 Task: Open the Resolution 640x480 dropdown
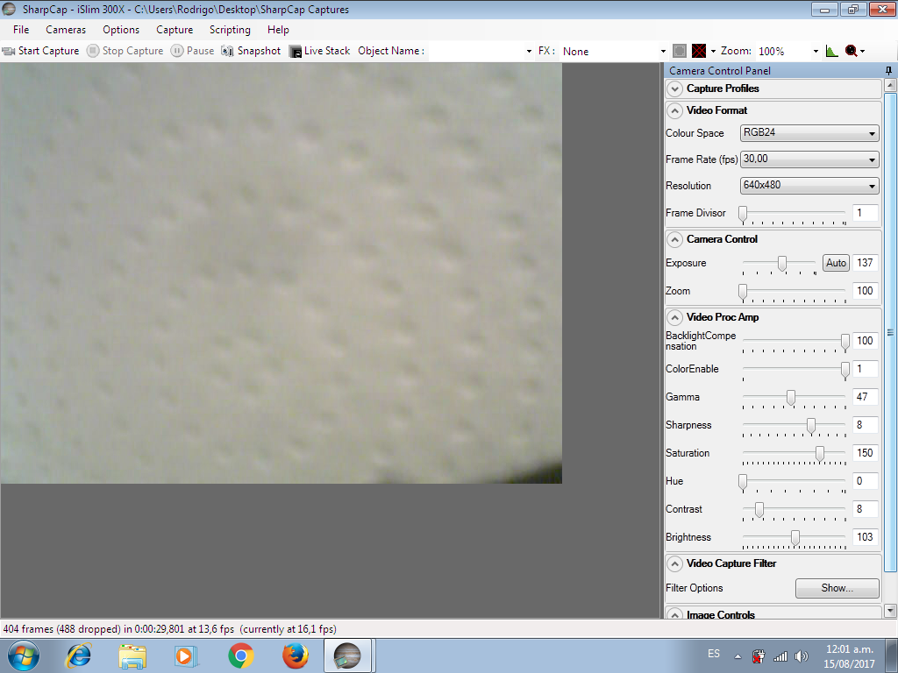pos(809,186)
